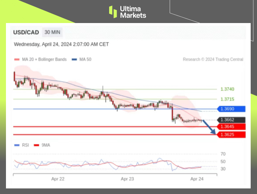Image resolution: width=257 pixels, height=194 pixels.
Task: Select the 30 MIN timeframe badge
Action: 52,32
